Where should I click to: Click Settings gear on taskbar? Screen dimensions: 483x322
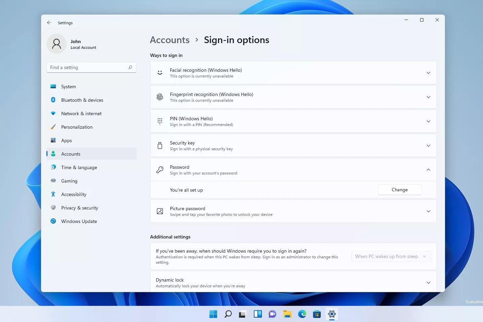pyautogui.click(x=332, y=314)
